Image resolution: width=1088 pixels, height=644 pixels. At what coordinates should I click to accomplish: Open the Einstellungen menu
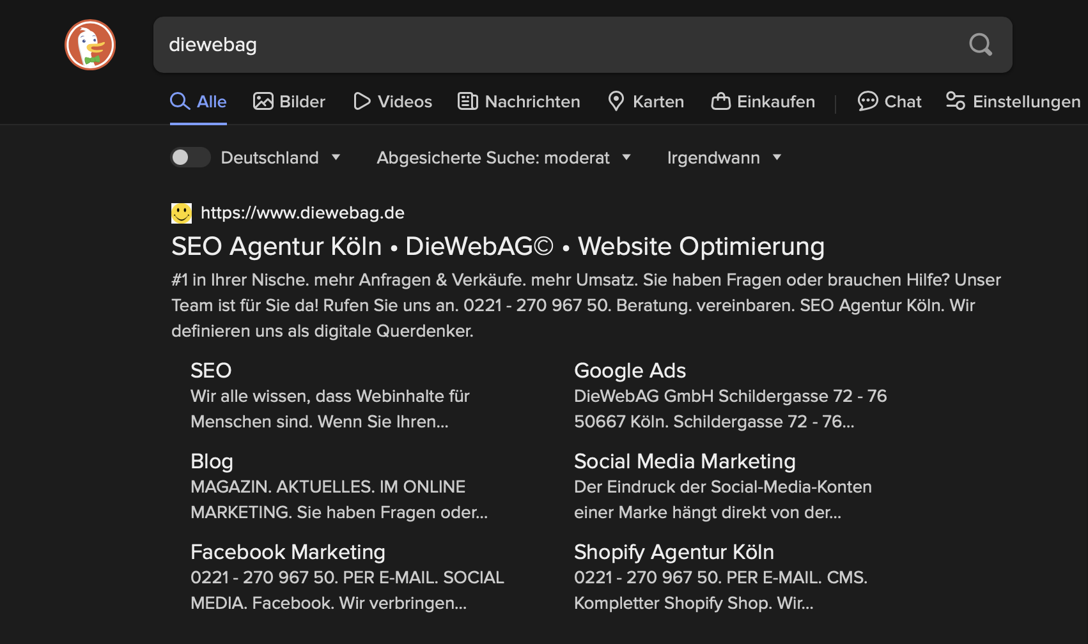(x=1013, y=102)
